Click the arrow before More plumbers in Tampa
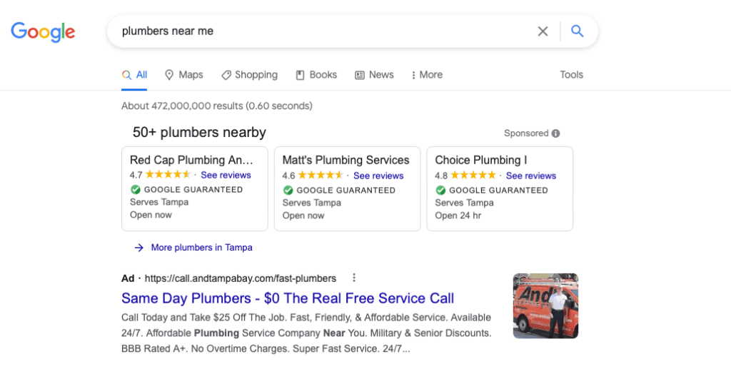731x384 pixels. tap(139, 248)
